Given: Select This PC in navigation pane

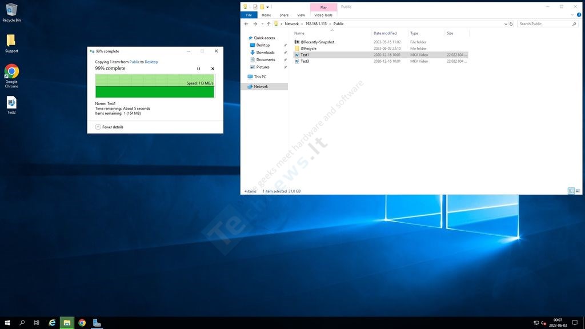Looking at the screenshot, I should [x=260, y=77].
